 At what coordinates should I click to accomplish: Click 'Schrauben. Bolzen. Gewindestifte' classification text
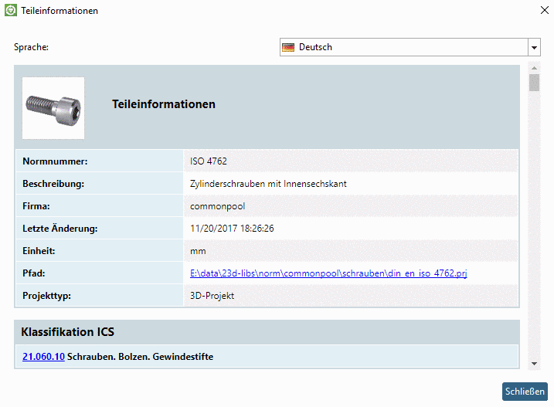[141, 357]
